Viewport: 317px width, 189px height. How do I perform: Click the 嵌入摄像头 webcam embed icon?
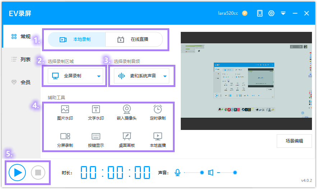[x=127, y=112]
